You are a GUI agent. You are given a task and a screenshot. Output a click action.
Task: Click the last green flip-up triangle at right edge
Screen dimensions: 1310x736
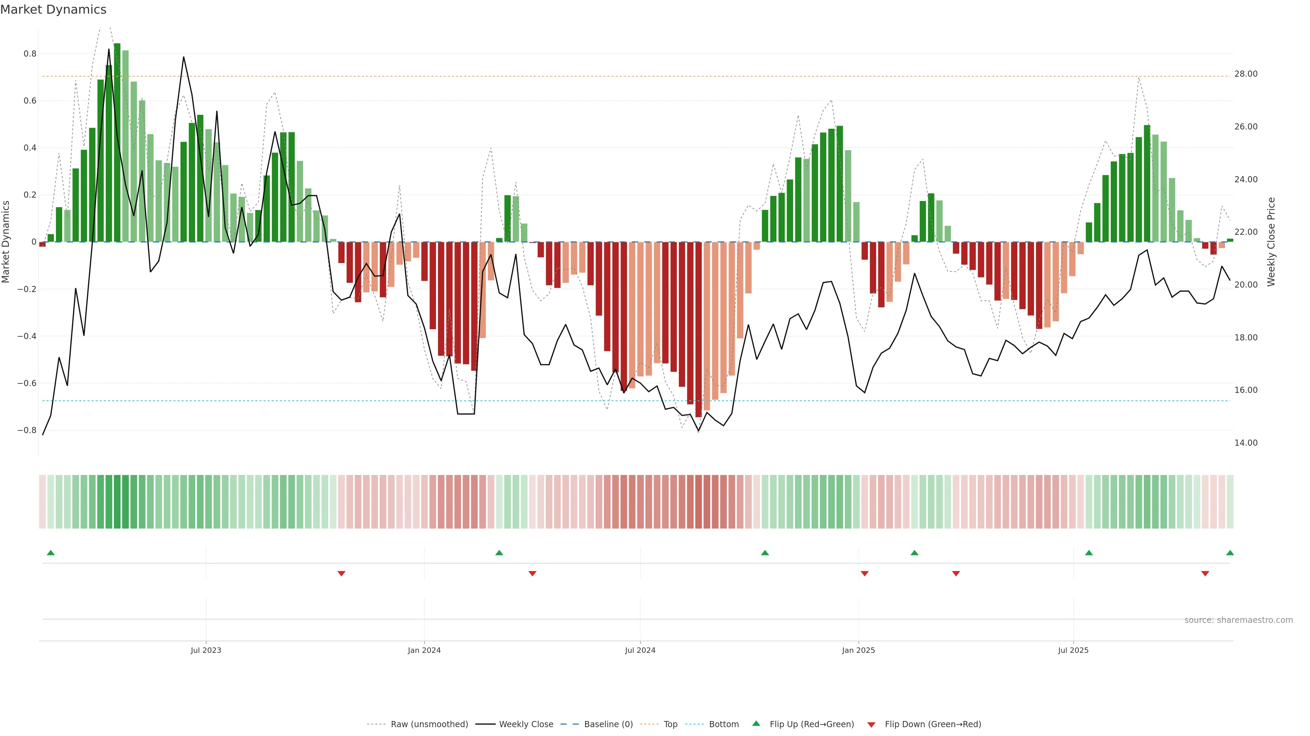[x=1229, y=553]
